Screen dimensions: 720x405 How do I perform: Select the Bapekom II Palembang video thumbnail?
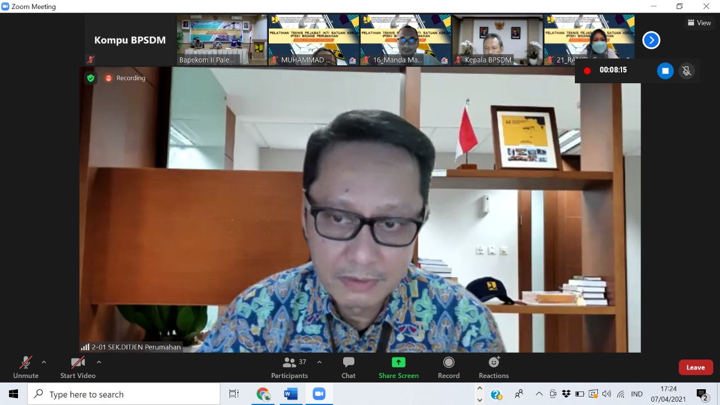click(222, 40)
